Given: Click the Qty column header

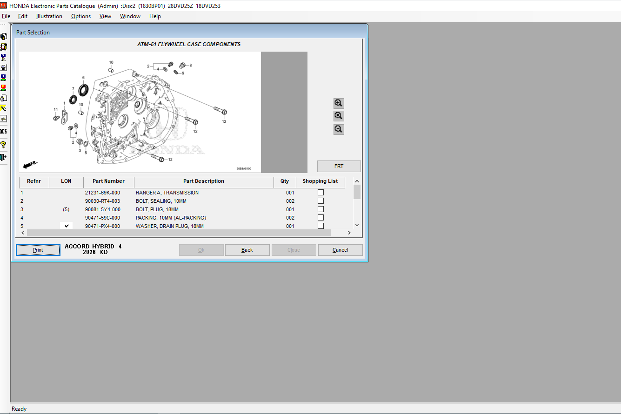Looking at the screenshot, I should point(285,181).
